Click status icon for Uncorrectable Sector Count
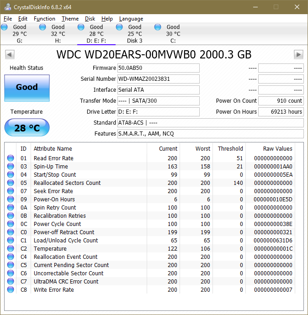This screenshot has width=308, height=315. 11,273
